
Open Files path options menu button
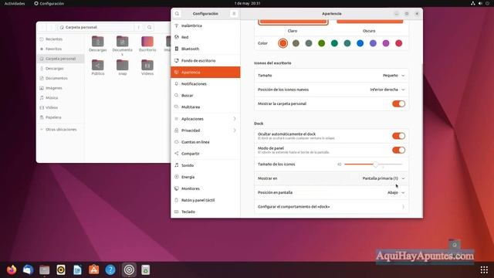(139, 28)
